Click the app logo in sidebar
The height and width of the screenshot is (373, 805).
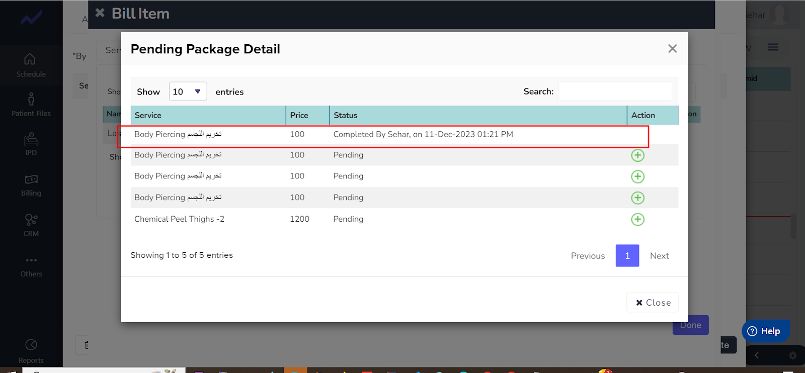coord(31,19)
